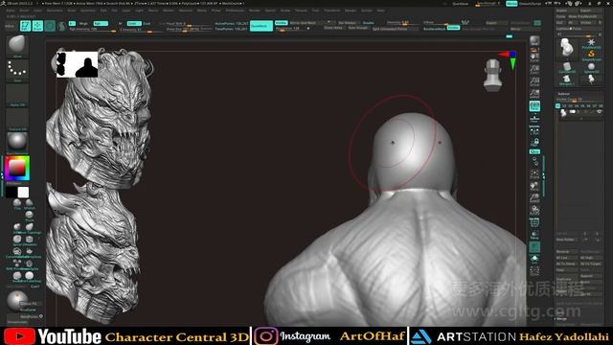Screen dimensions: 613x345
Task: Select the black color swatch
Action: (11, 192)
